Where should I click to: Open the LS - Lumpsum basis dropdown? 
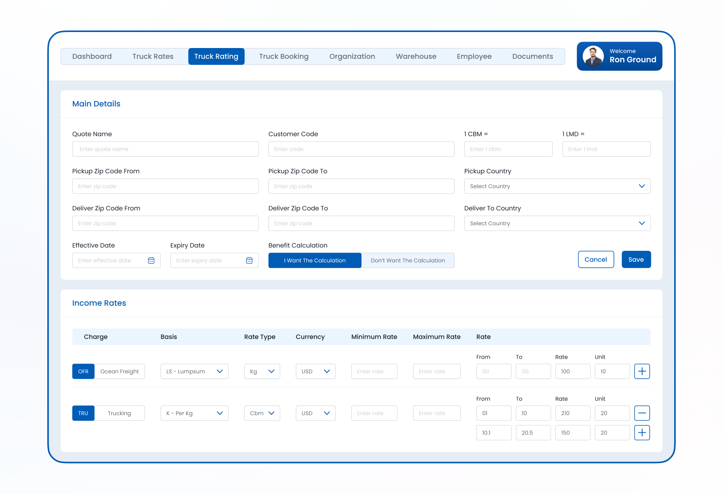[194, 371]
